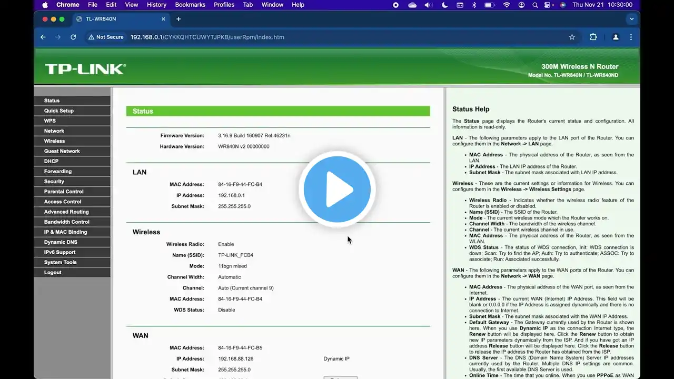Select the TL-WR840N browser tab
Viewport: 674px width, 379px height.
(121, 19)
